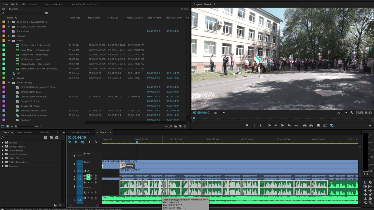Image resolution: width=374 pixels, height=210 pixels.
Task: Click the Lift button in Program monitor
Action: point(304,125)
